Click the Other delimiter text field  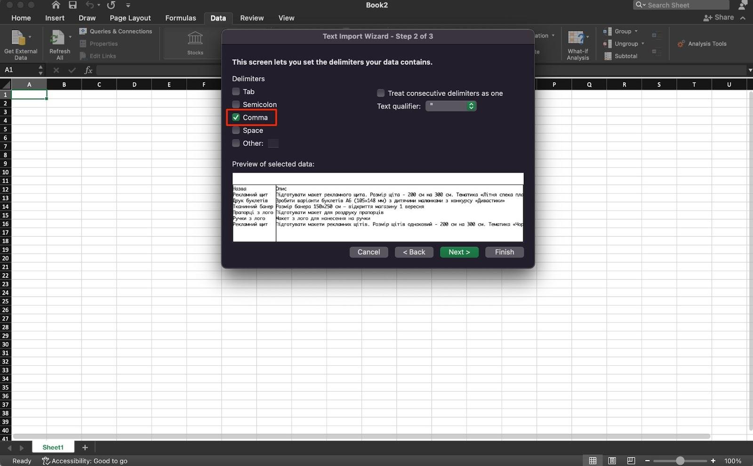[273, 143]
